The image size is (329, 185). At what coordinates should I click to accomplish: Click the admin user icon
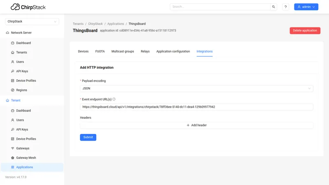(x=299, y=7)
